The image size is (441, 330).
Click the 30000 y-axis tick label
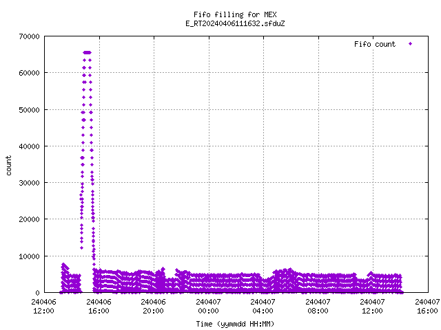click(29, 183)
